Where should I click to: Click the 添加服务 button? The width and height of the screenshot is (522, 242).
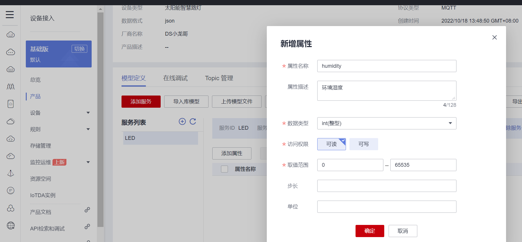141,102
